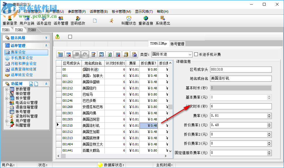
Task: Click the save icon in the rate toolbar
Action: [134, 54]
